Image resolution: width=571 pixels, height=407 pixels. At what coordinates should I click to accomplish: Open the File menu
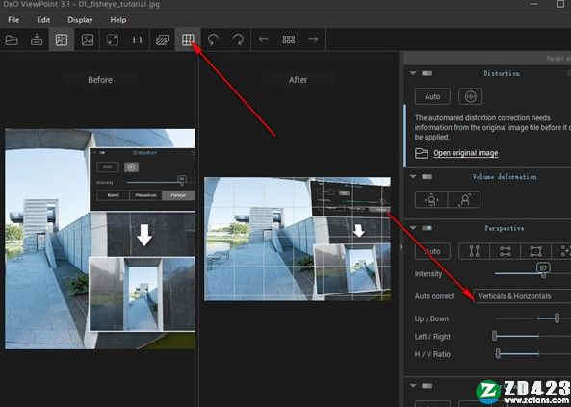click(x=13, y=20)
